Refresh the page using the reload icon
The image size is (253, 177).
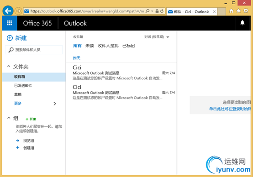[x=162, y=11]
